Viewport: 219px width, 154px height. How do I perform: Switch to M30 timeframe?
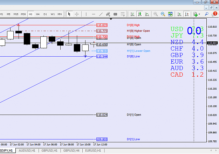[23, 14]
